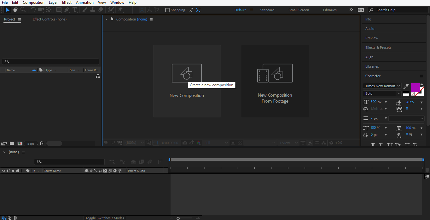Toggle the lock column header in timeline
The height and width of the screenshot is (220, 430).
click(18, 171)
